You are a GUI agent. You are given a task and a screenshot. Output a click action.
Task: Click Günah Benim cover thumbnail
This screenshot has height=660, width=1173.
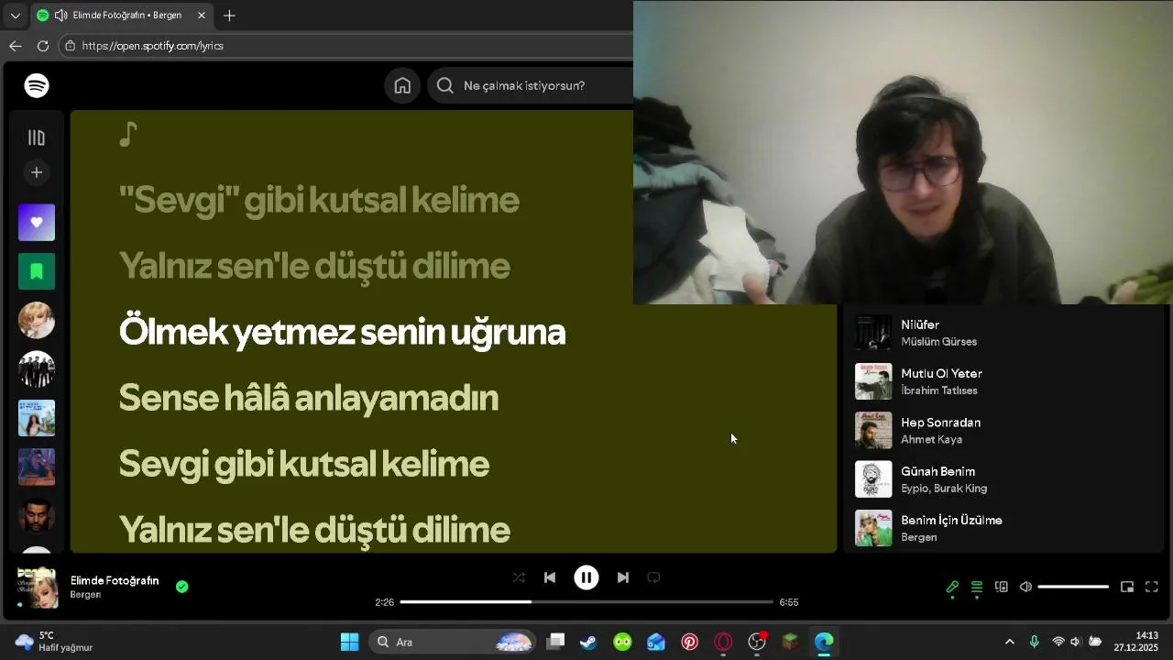873,479
